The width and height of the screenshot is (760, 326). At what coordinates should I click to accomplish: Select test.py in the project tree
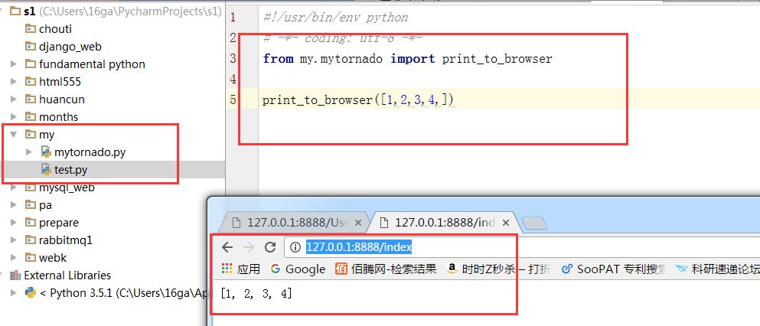point(70,170)
